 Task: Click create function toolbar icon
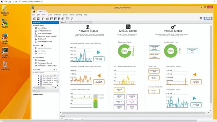pyautogui.click(x=63, y=18)
